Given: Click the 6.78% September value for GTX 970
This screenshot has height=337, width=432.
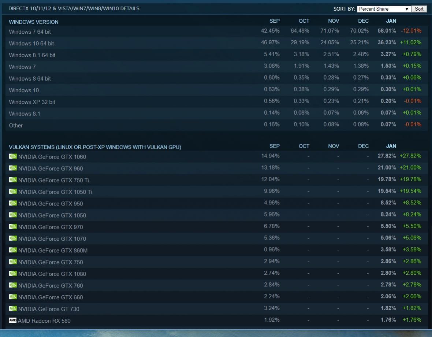Looking at the screenshot, I should 272,226.
